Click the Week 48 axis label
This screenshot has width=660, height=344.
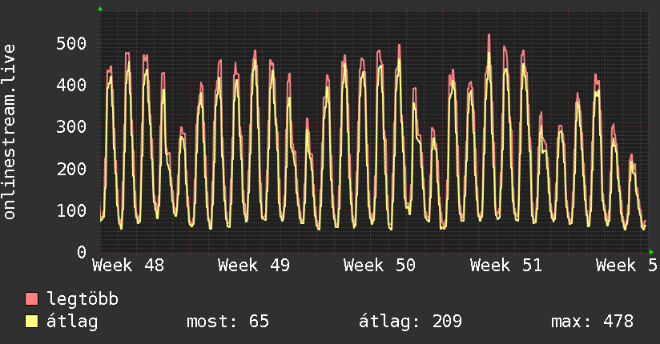pyautogui.click(x=128, y=266)
